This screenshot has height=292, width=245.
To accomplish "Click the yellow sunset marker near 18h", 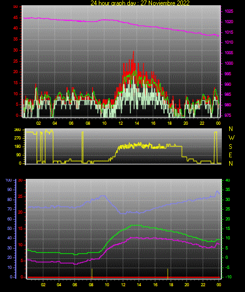I will point(168,273).
